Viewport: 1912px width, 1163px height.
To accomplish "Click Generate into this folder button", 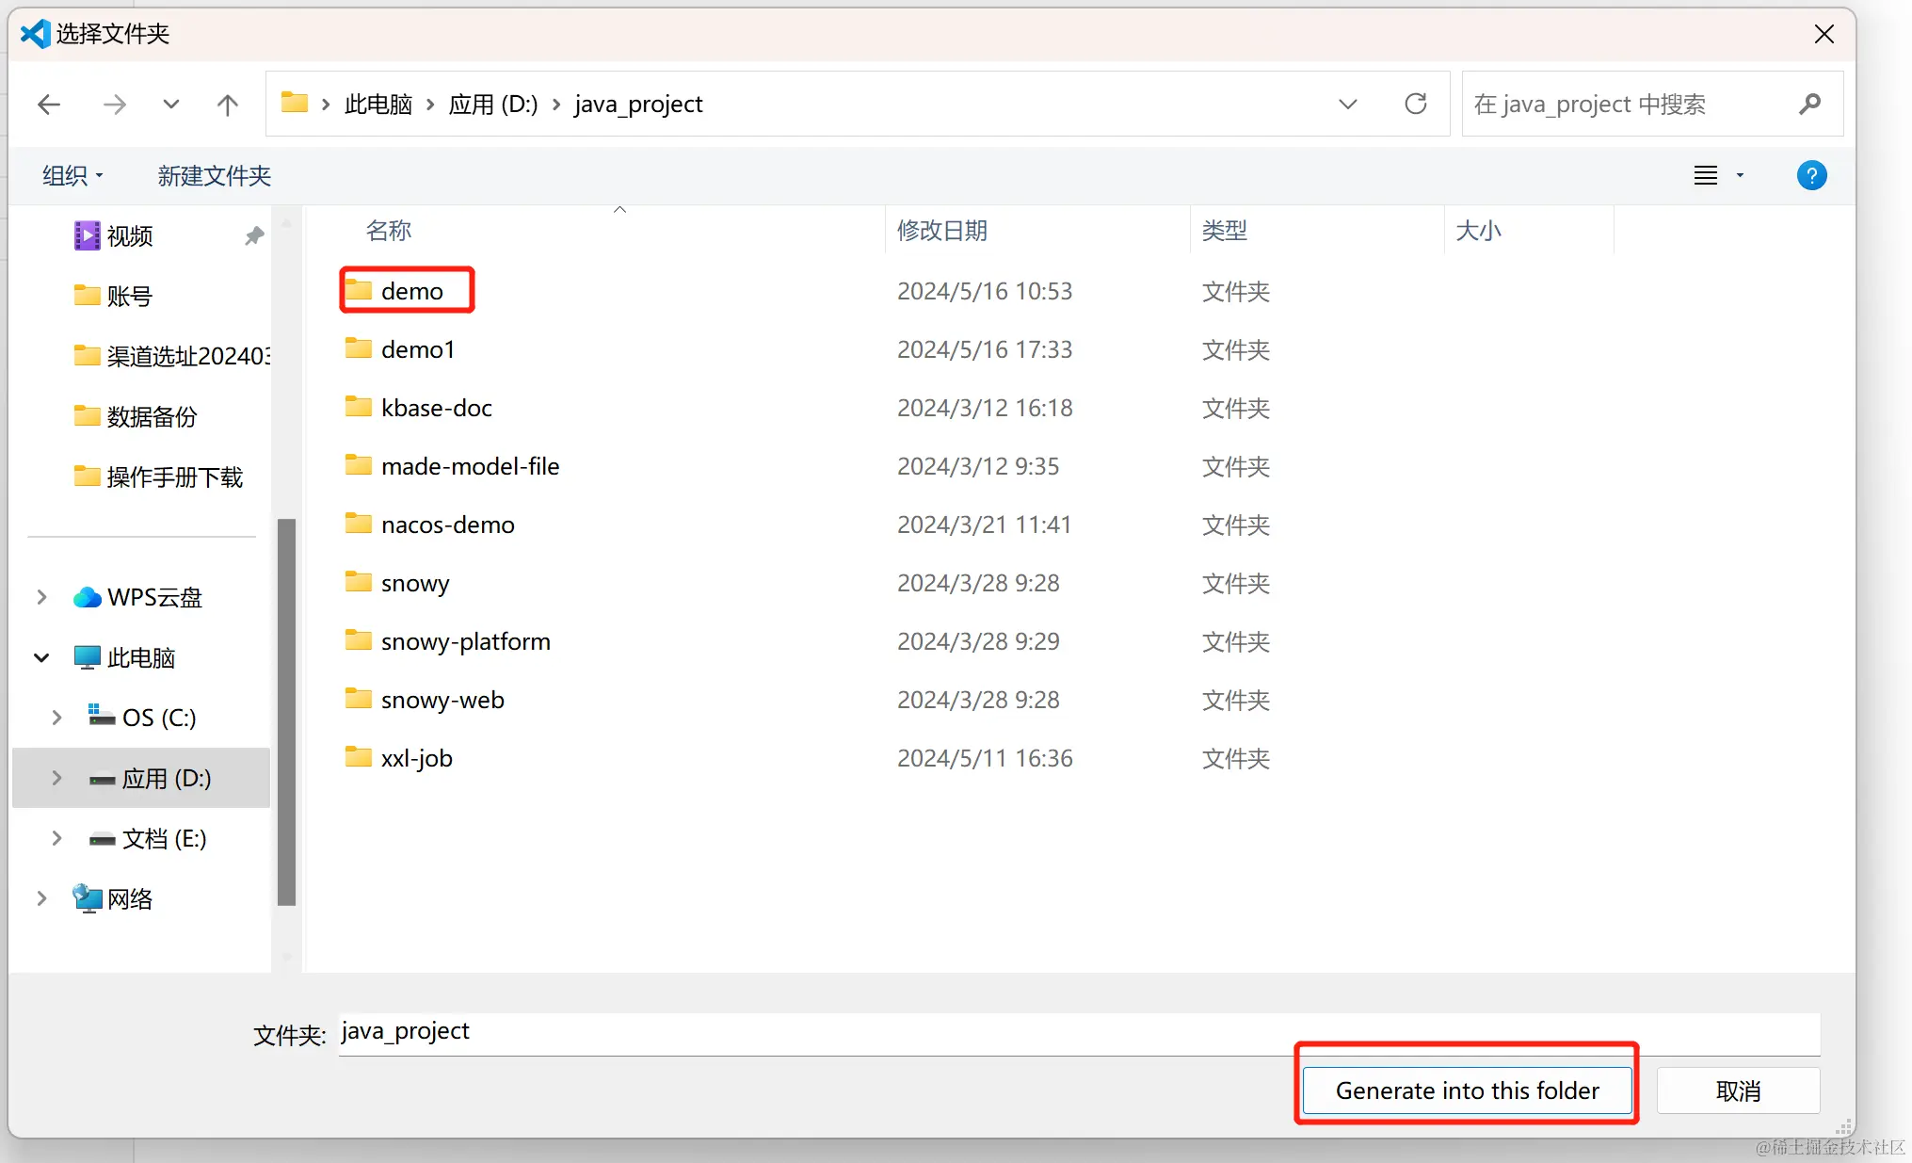I will [1466, 1090].
